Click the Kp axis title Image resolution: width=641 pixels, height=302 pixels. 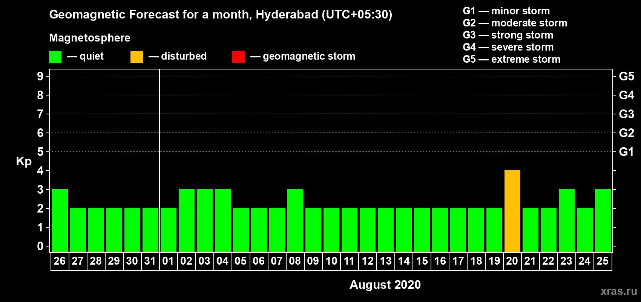tap(24, 162)
